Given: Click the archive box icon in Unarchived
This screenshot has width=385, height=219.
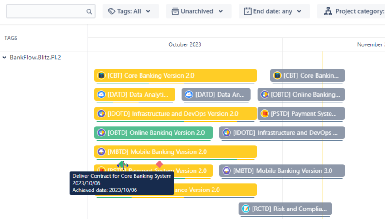Looking at the screenshot, I should tap(175, 11).
